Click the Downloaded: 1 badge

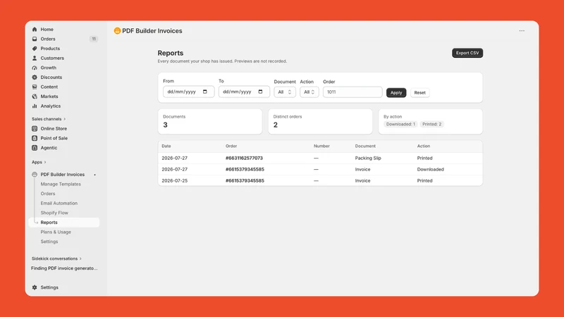pyautogui.click(x=400, y=125)
